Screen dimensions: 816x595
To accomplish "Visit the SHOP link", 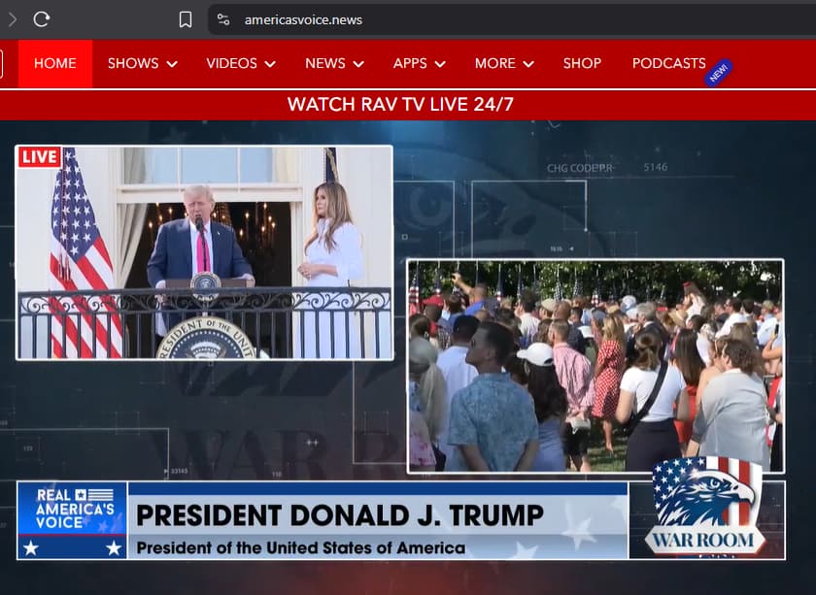I will point(582,63).
